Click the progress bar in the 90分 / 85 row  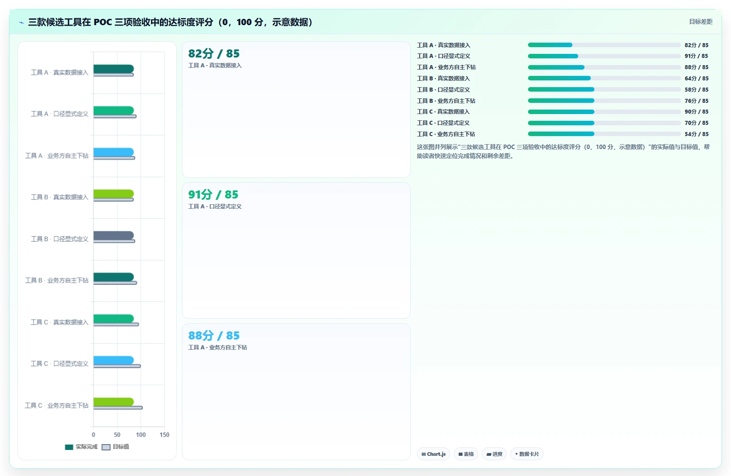[x=604, y=112]
